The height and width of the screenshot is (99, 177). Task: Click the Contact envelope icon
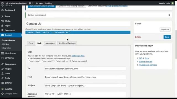(2, 35)
